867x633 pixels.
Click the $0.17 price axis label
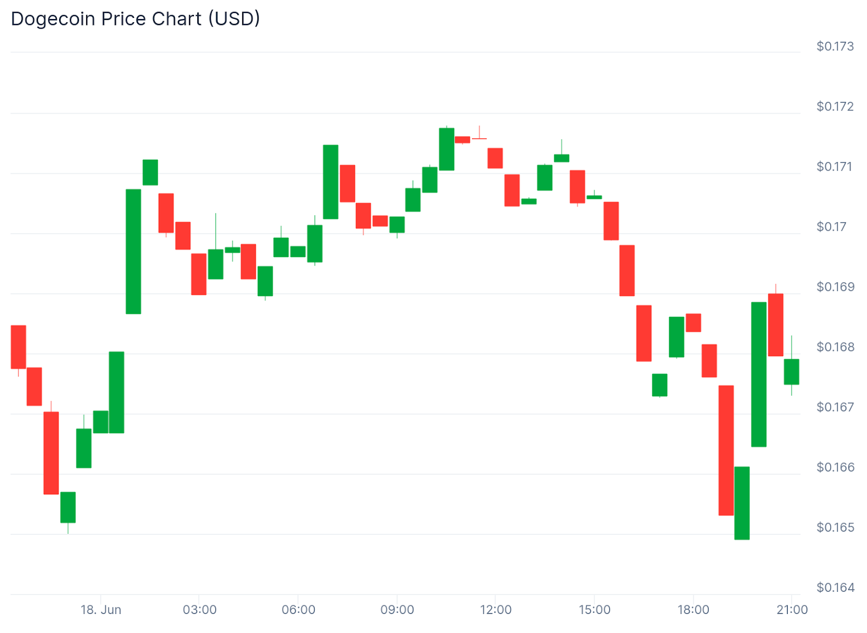831,227
